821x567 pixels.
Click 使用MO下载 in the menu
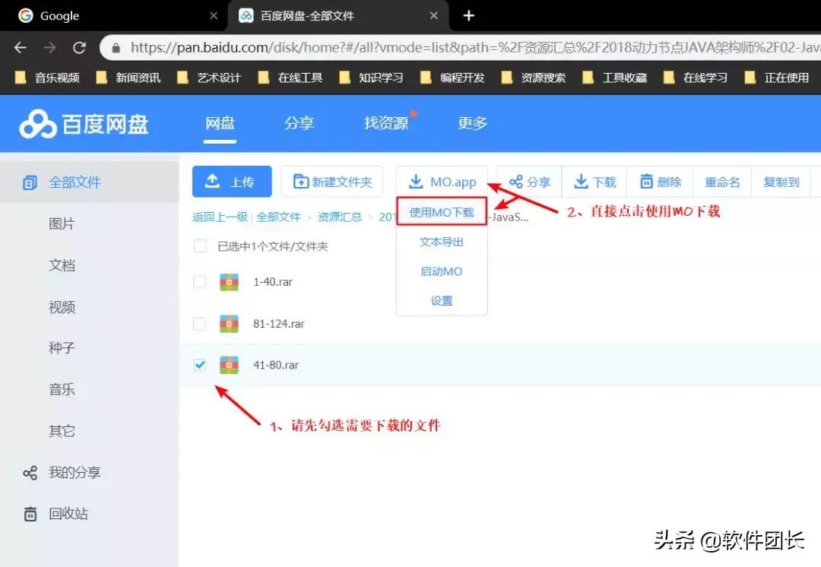pos(442,212)
